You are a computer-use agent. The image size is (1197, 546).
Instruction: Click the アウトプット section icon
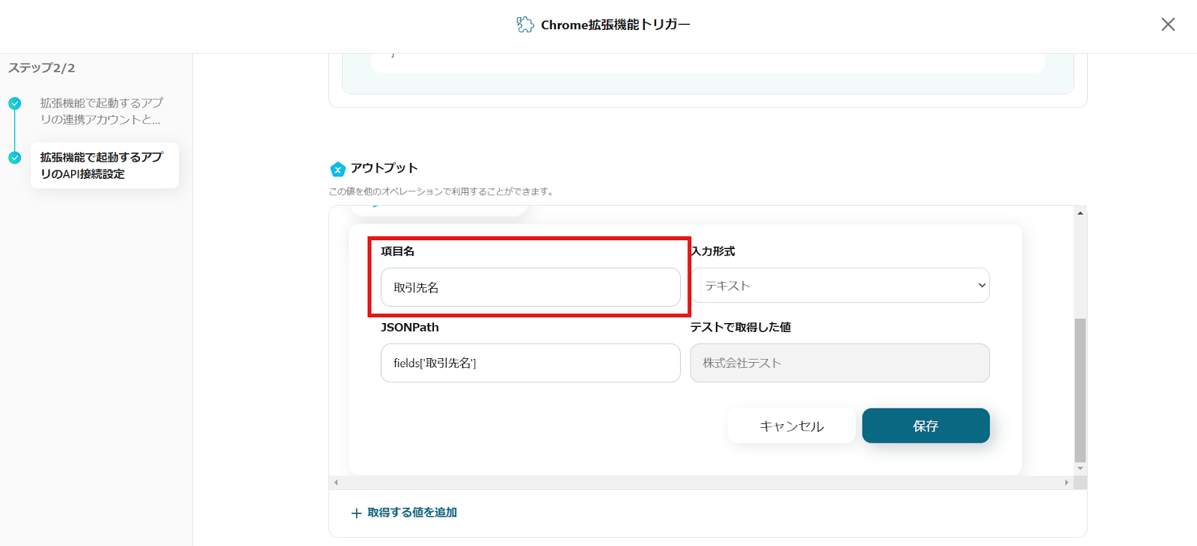(338, 169)
